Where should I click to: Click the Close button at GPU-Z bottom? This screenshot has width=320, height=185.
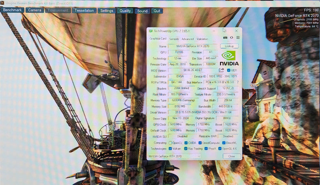232,156
